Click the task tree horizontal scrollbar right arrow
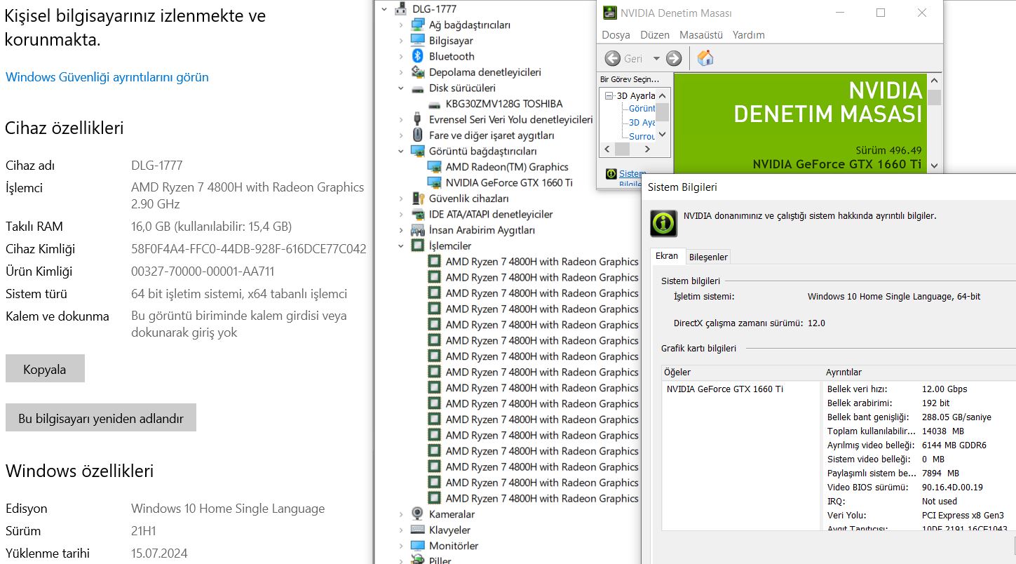Screen dimensions: 1016x564 647,149
